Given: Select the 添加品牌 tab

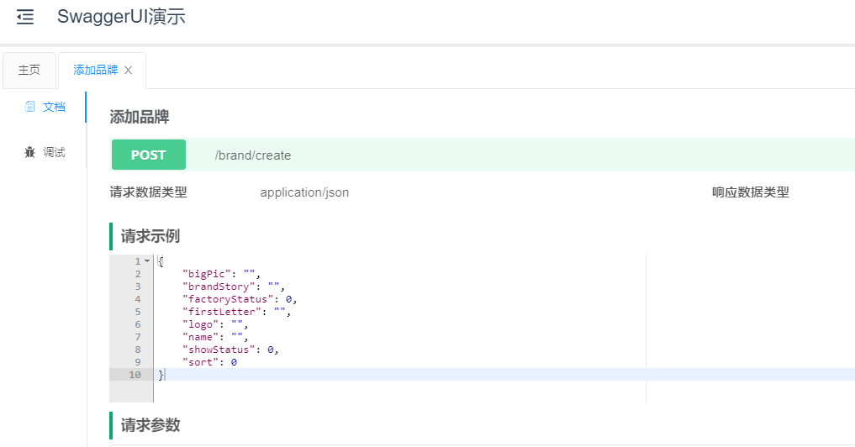Looking at the screenshot, I should click(96, 71).
